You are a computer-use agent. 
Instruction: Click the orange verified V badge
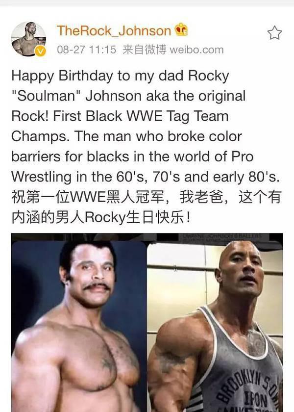pos(40,51)
